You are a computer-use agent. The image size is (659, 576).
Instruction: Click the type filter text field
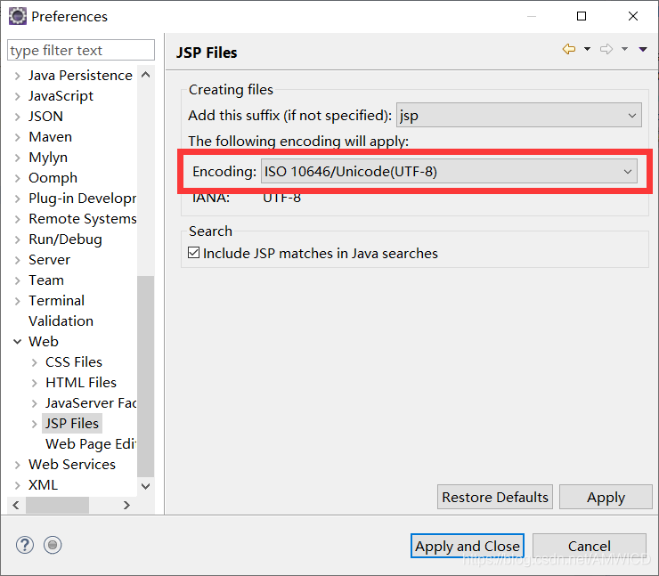click(x=81, y=51)
